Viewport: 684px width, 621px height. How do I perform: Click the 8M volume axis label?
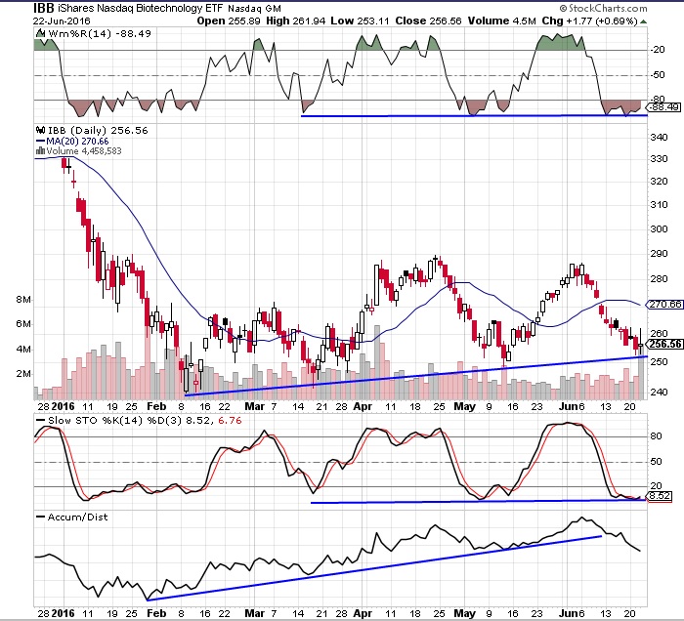coord(23,300)
